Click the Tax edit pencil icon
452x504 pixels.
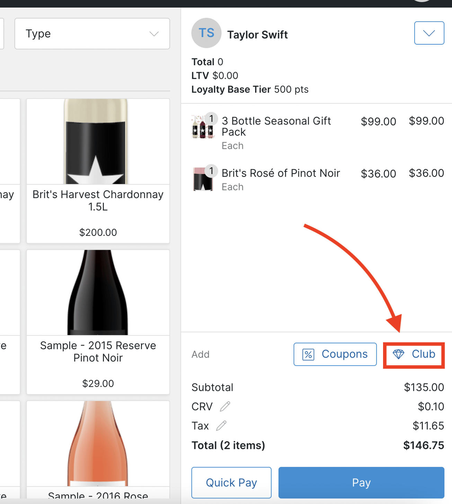tap(222, 426)
